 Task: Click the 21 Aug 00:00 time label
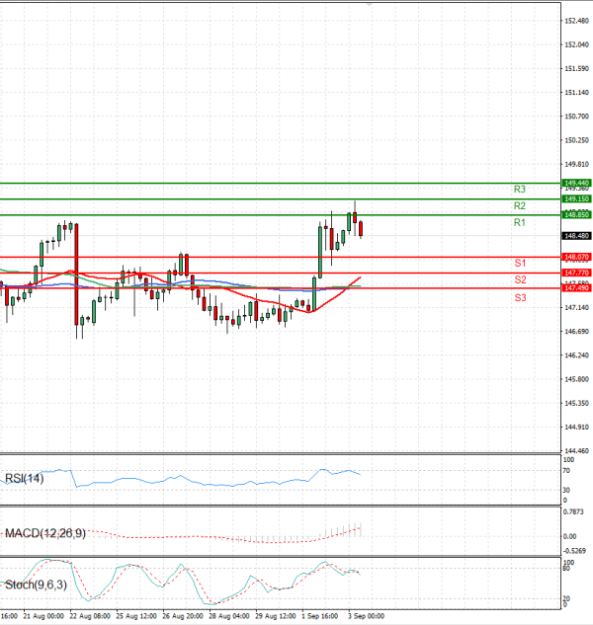(x=43, y=616)
